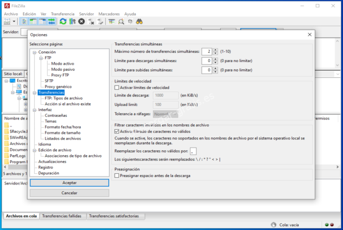This screenshot has width=343, height=230.
Task: Collapse the Conexión tree node
Action: [34, 52]
